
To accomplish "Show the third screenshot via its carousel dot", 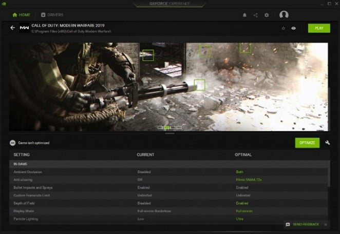I will [x=173, y=128].
